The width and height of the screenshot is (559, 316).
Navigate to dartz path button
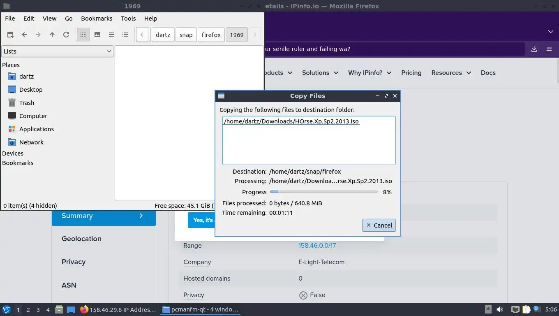[163, 35]
